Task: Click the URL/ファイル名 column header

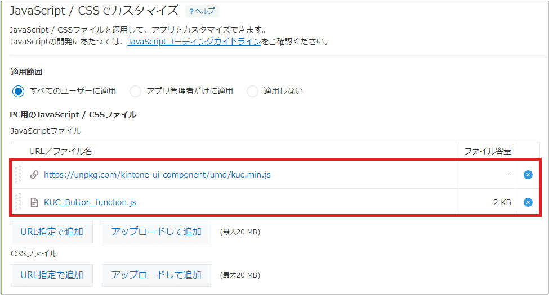Action: pyautogui.click(x=61, y=151)
